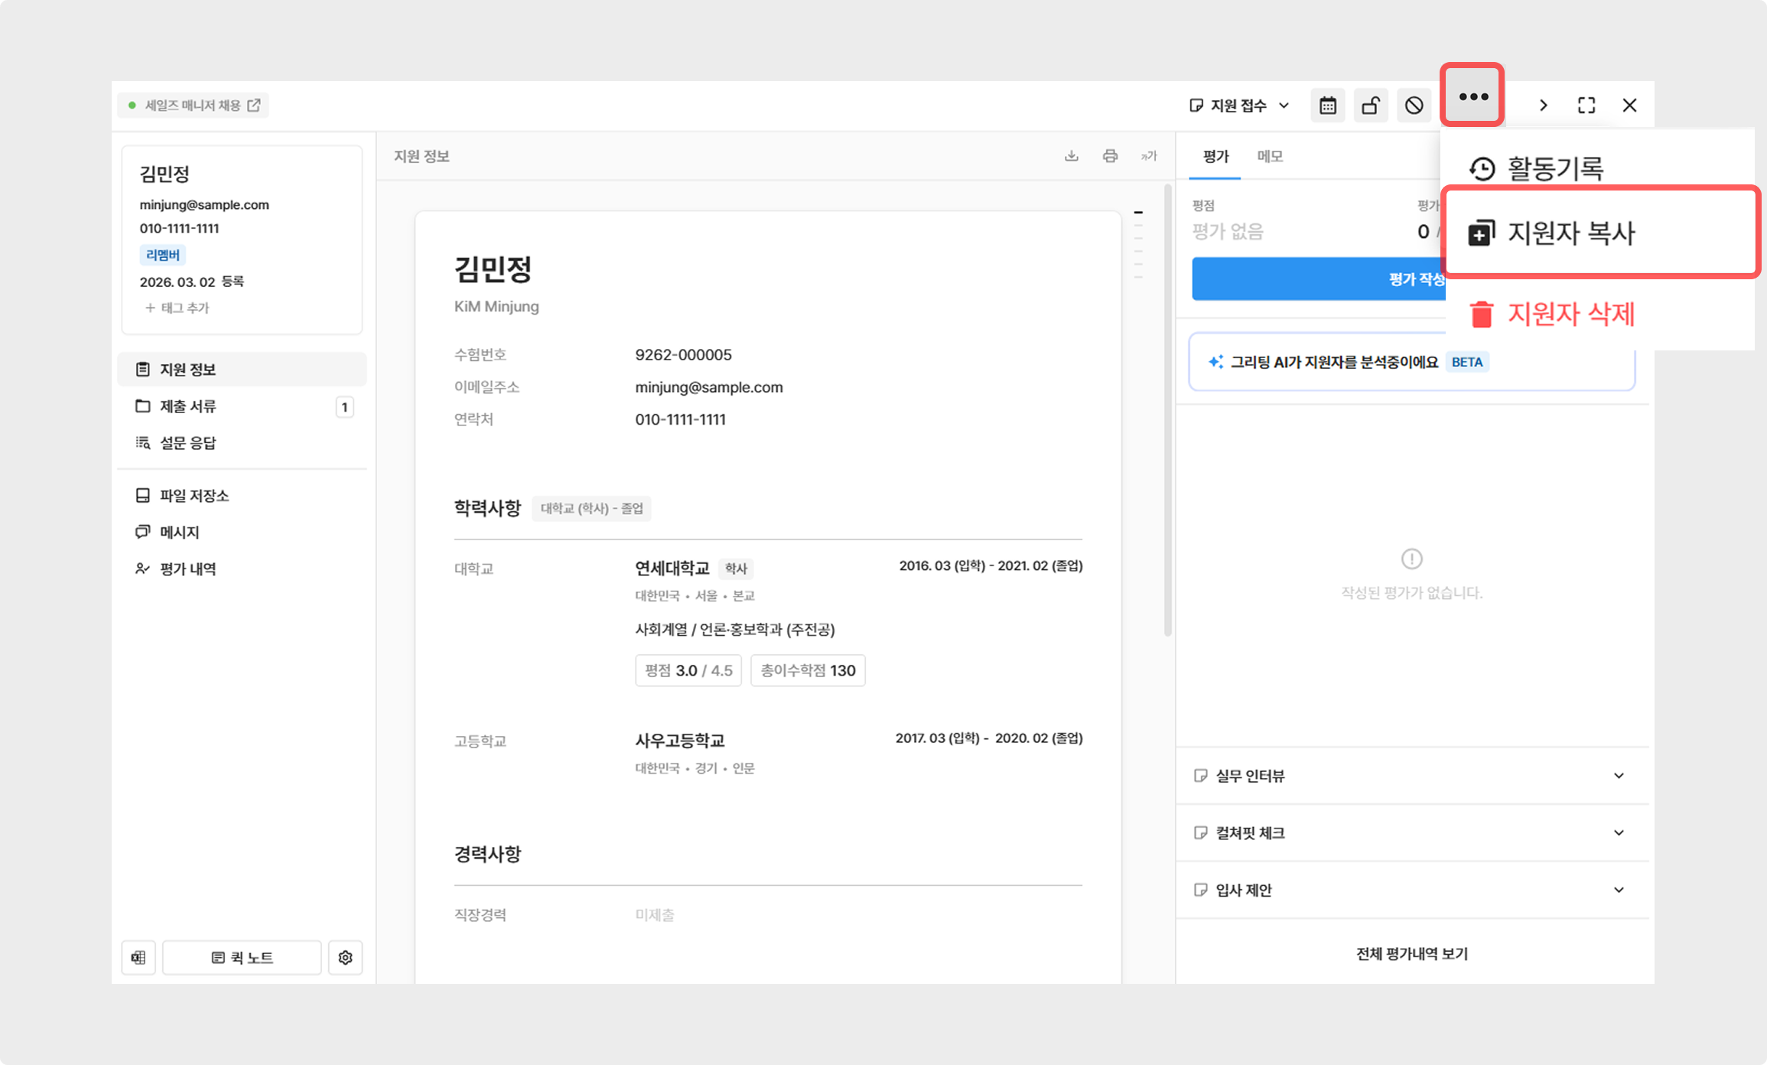Click the sidebar email minjung@sample.com

point(204,205)
